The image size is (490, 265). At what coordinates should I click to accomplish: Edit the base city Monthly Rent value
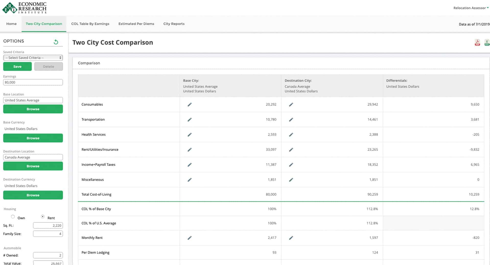pos(190,238)
